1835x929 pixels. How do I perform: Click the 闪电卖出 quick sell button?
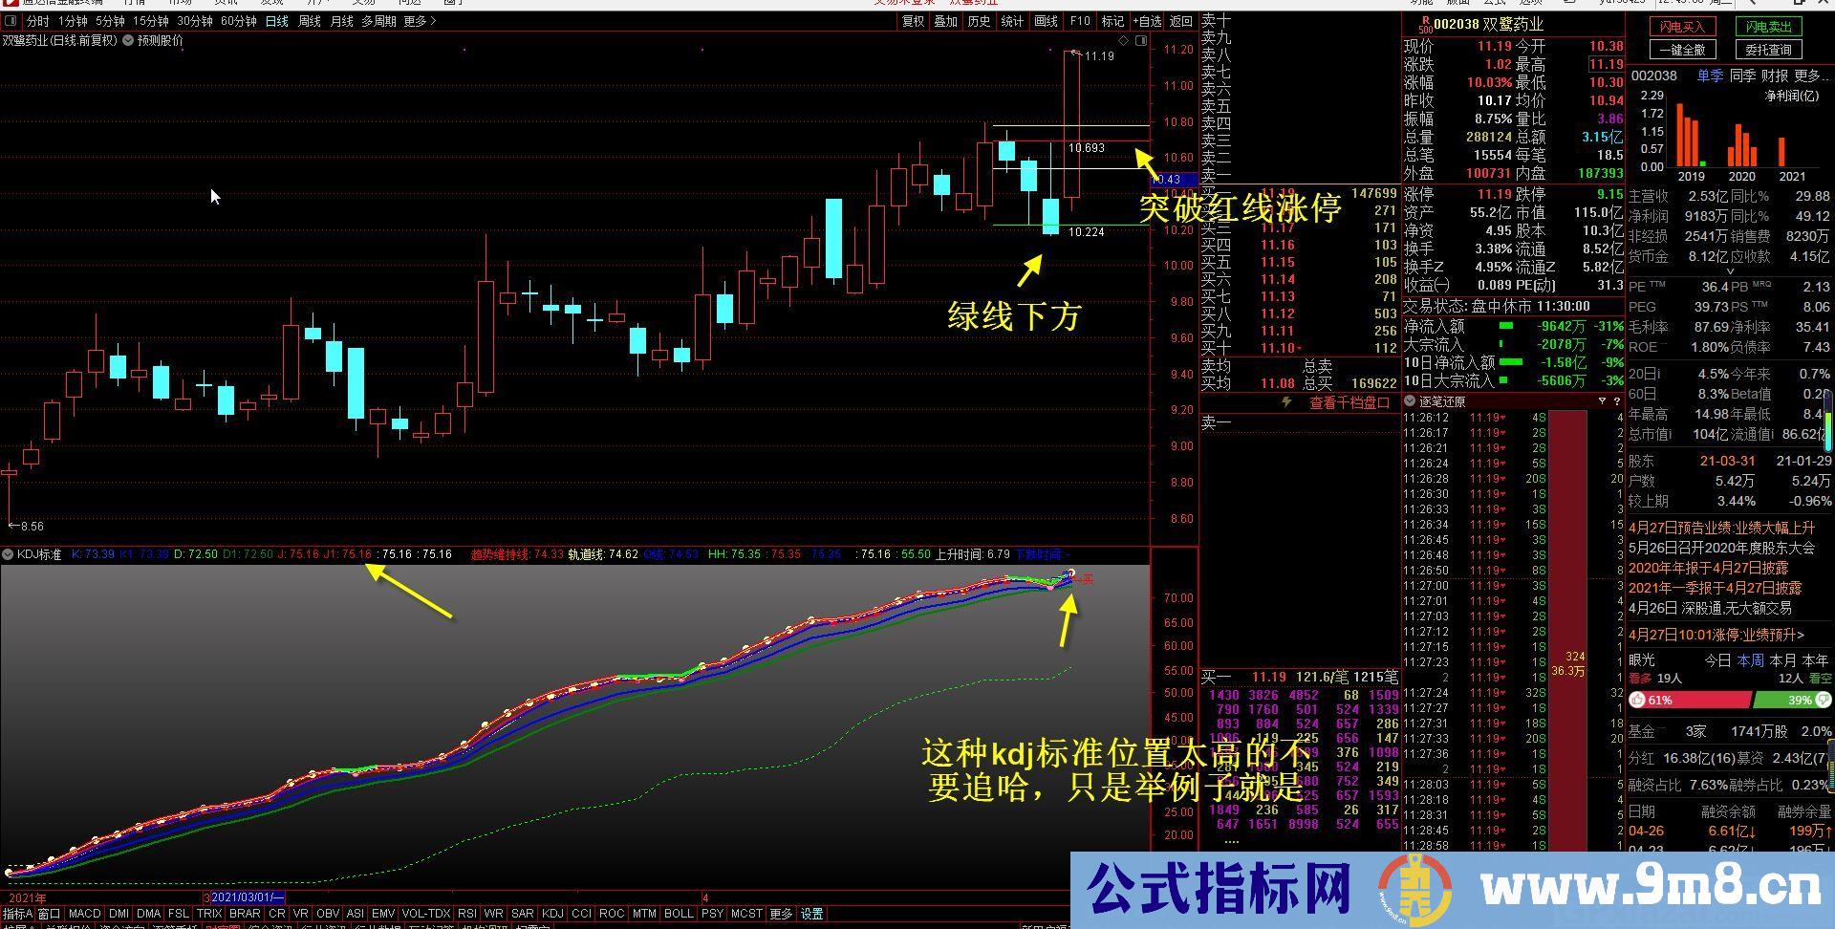tap(1768, 27)
